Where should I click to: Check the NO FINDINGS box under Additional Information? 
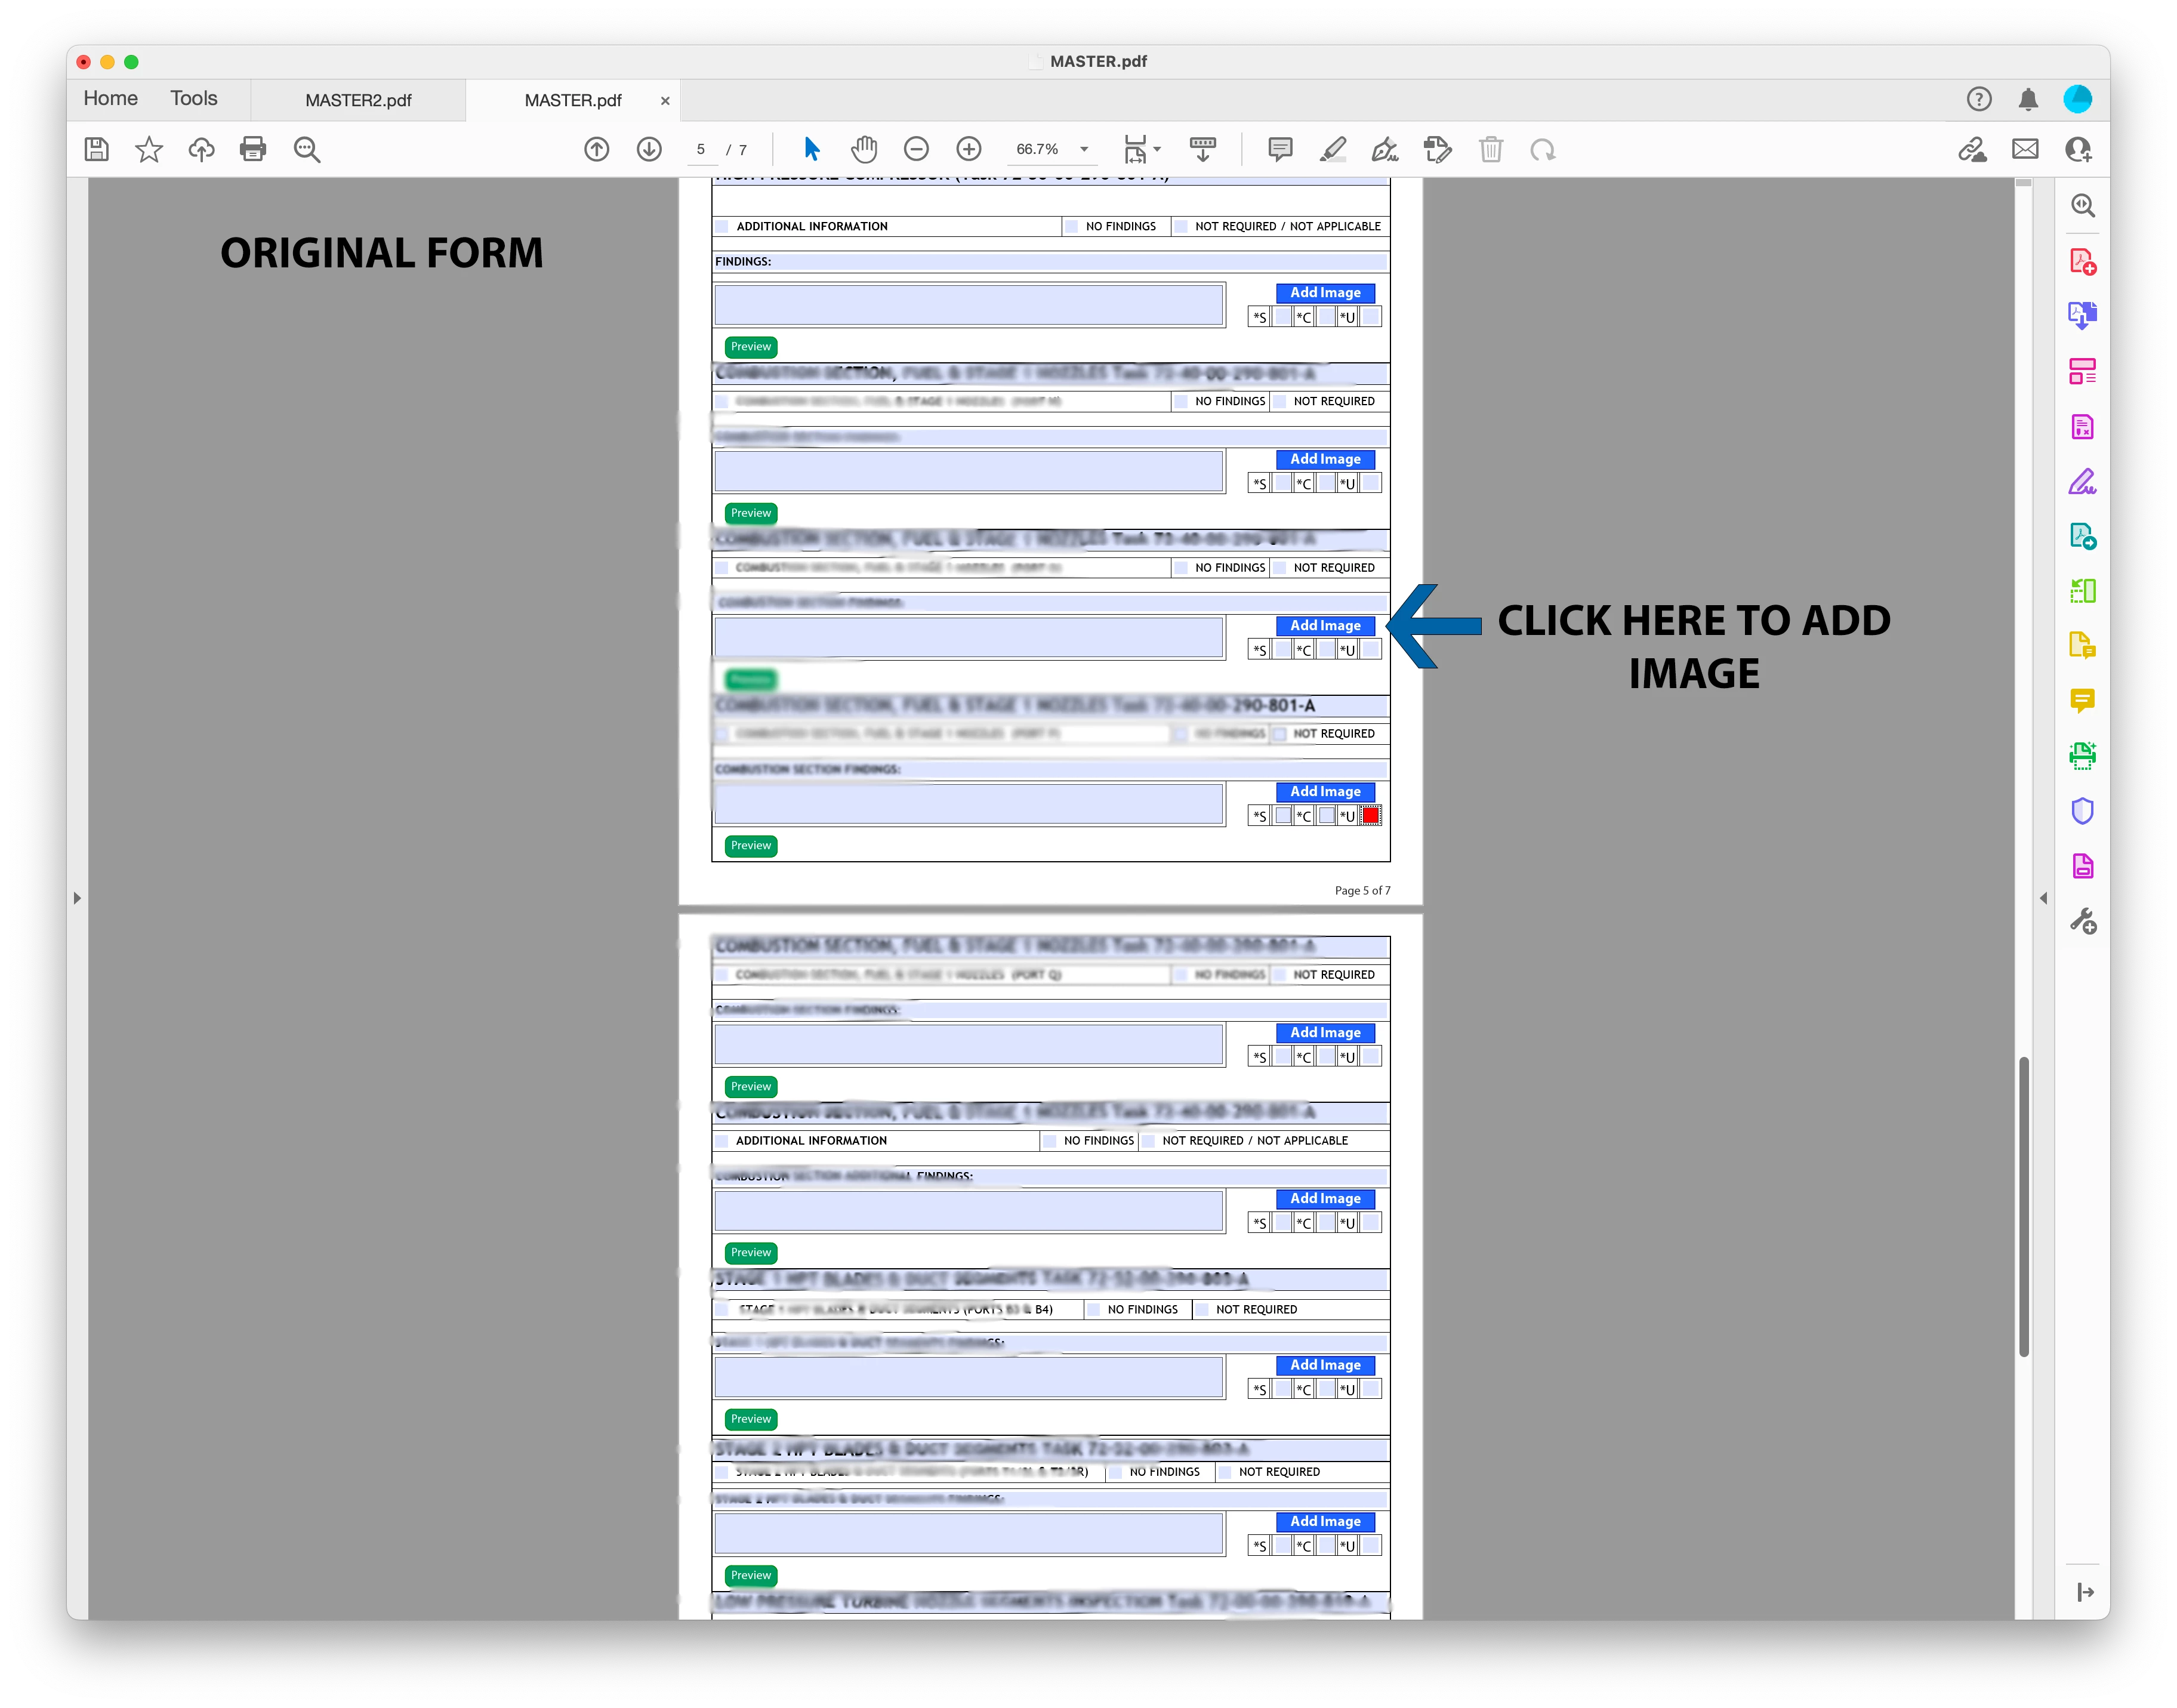(1073, 227)
